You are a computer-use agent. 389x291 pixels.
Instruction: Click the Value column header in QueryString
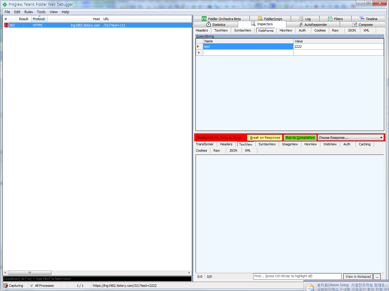tap(338, 41)
